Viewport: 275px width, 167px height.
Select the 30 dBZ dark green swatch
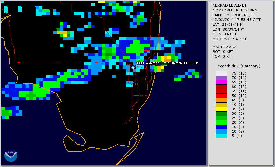(222, 113)
